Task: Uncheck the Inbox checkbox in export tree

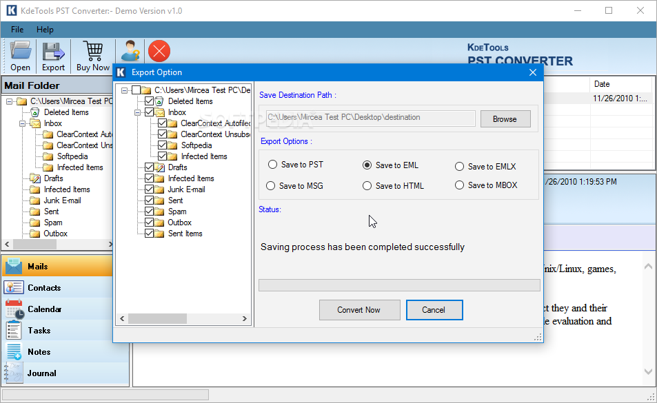Action: (149, 112)
